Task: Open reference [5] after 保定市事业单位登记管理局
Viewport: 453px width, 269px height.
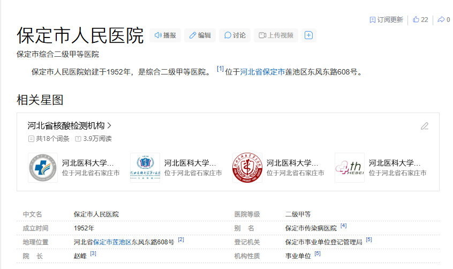Action: click(369, 240)
